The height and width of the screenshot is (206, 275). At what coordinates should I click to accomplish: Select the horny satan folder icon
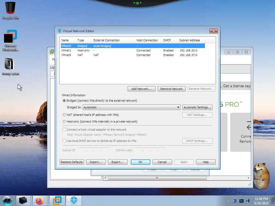pos(10,67)
